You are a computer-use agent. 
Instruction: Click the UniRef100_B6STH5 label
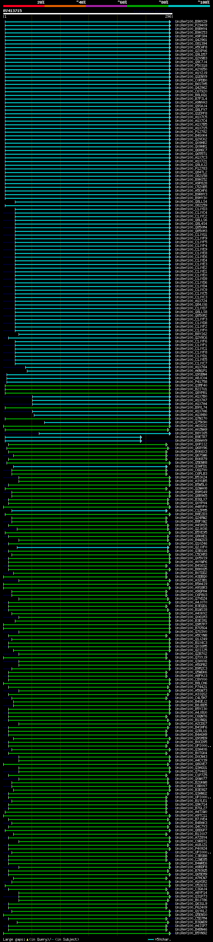191,84
